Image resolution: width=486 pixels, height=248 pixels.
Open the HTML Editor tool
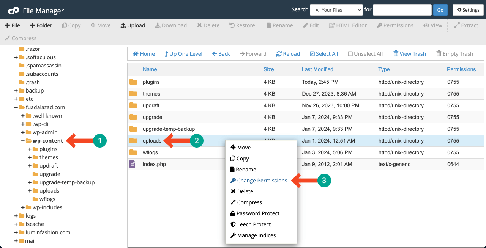(x=348, y=25)
